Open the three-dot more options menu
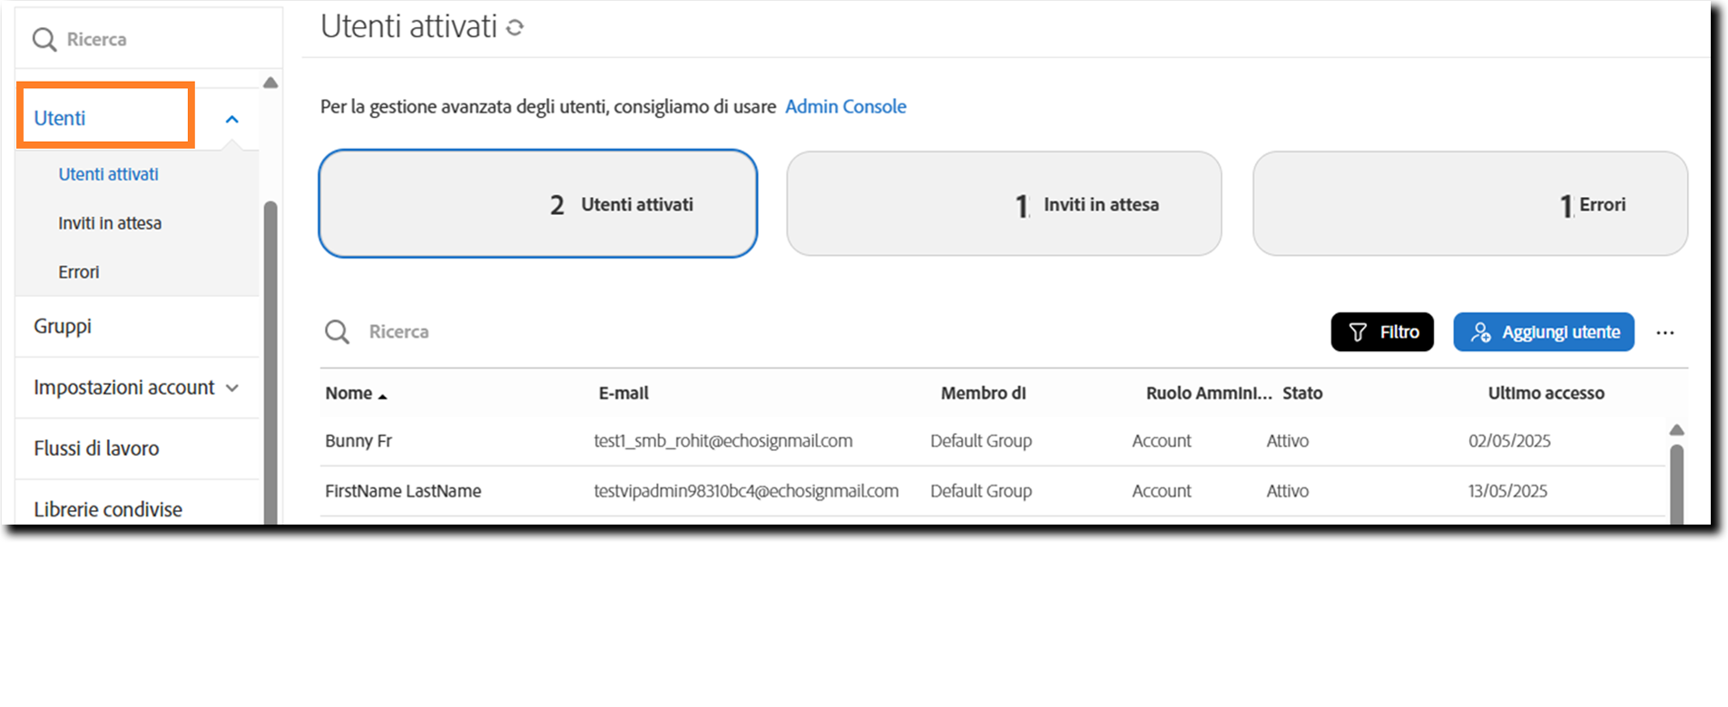The width and height of the screenshot is (1728, 707). pyautogui.click(x=1664, y=333)
